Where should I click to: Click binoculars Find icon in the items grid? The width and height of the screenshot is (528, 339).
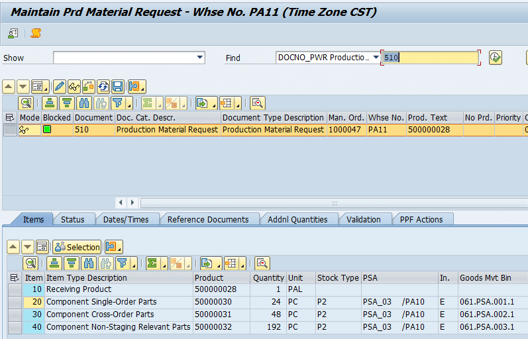coord(83,263)
